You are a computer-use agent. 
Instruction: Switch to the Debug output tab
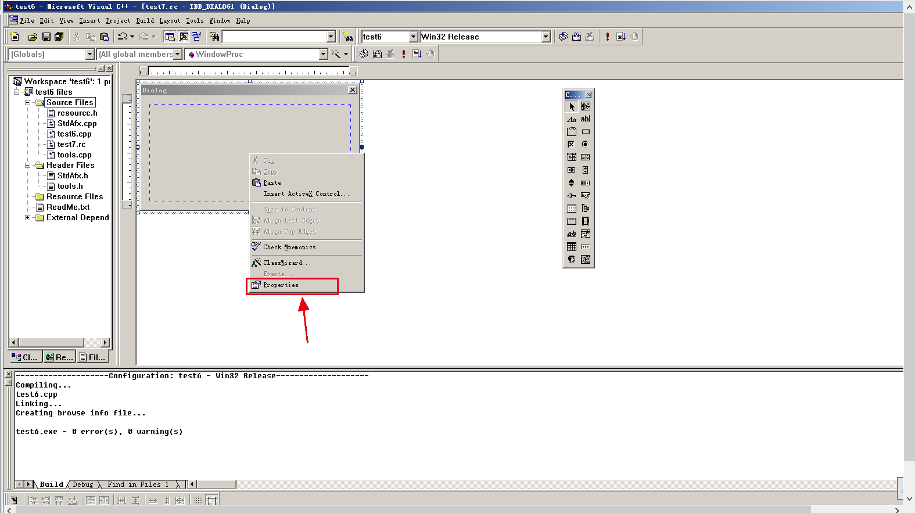(x=83, y=485)
